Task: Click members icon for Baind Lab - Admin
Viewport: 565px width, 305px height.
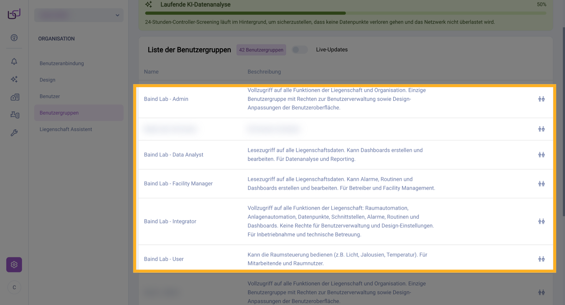Action: click(541, 99)
